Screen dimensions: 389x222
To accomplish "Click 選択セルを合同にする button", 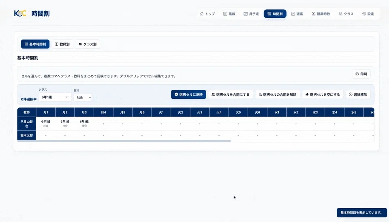I will point(231,94).
